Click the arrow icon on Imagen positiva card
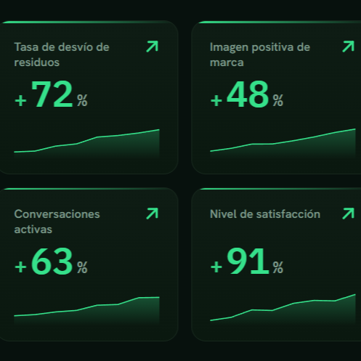 (x=348, y=46)
